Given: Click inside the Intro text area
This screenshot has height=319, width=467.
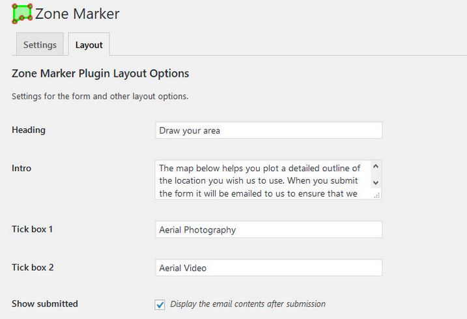Looking at the screenshot, I should coord(263,180).
